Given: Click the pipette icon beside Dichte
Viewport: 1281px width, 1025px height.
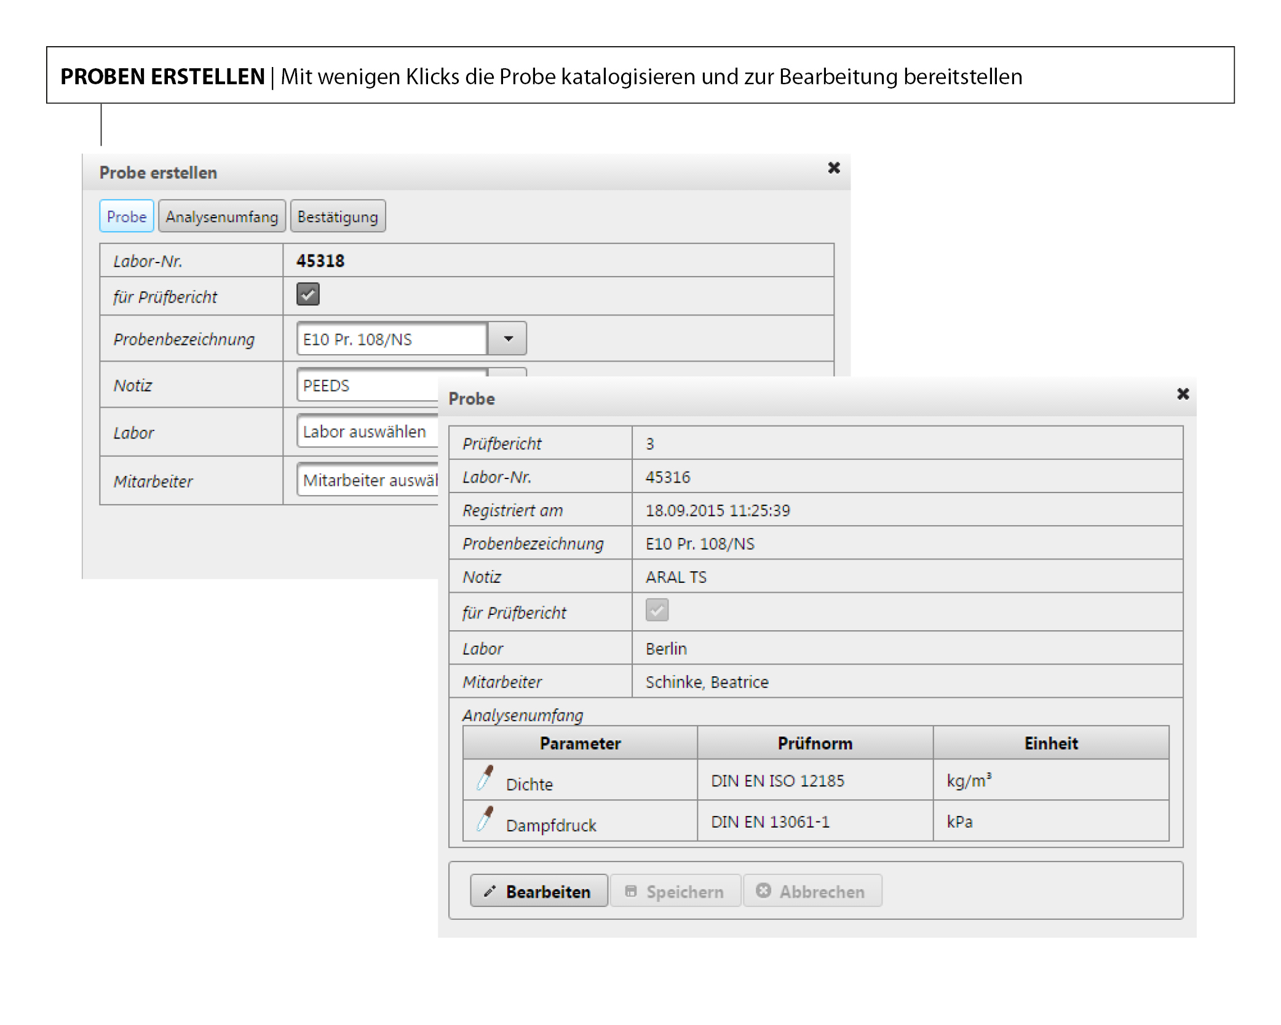Looking at the screenshot, I should point(485,778).
